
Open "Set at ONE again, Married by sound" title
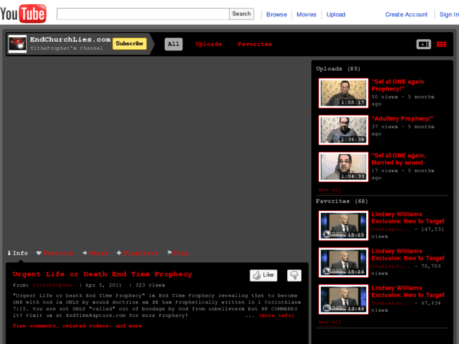(398, 159)
